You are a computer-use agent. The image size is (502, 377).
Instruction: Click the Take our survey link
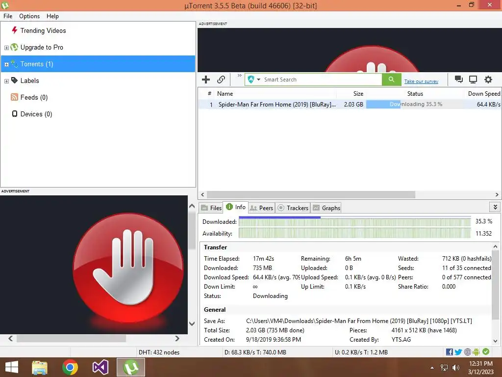click(x=421, y=81)
